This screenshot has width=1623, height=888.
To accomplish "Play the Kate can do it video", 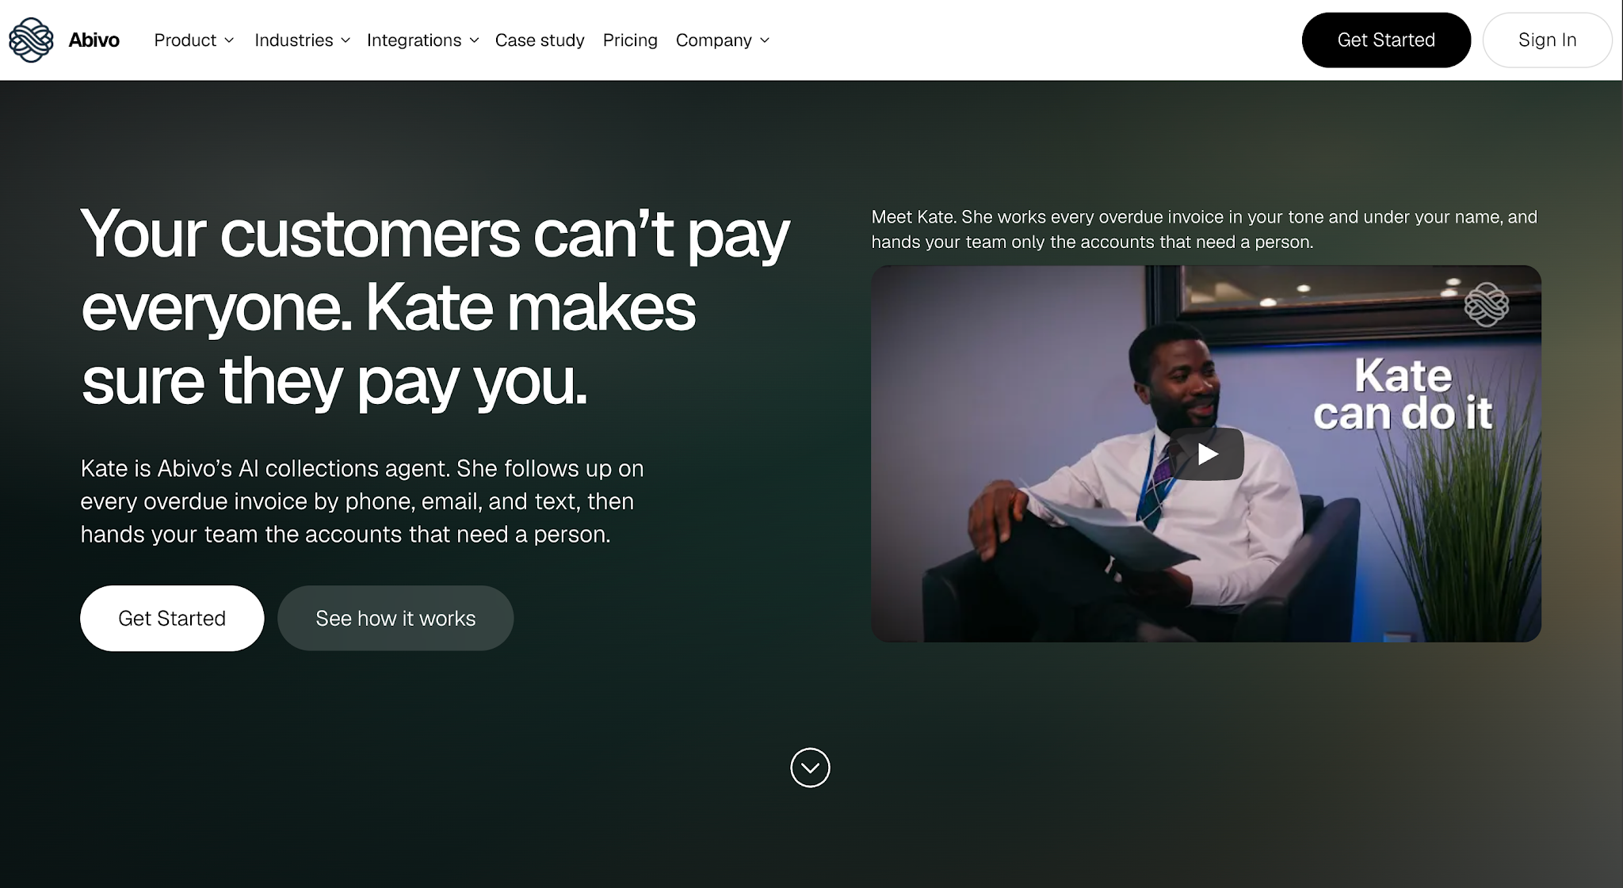I will [x=1207, y=454].
